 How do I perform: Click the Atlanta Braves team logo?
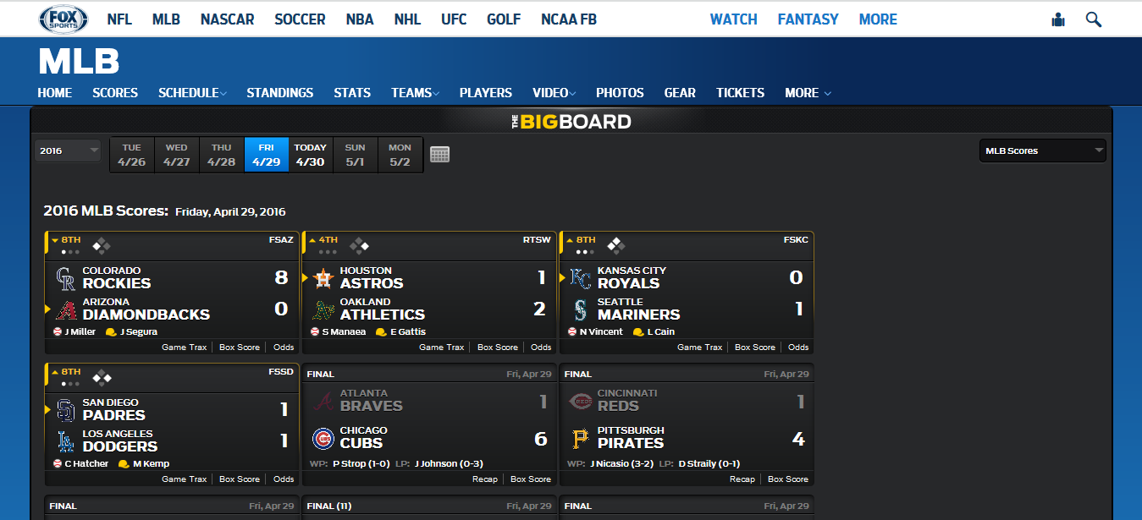click(323, 400)
